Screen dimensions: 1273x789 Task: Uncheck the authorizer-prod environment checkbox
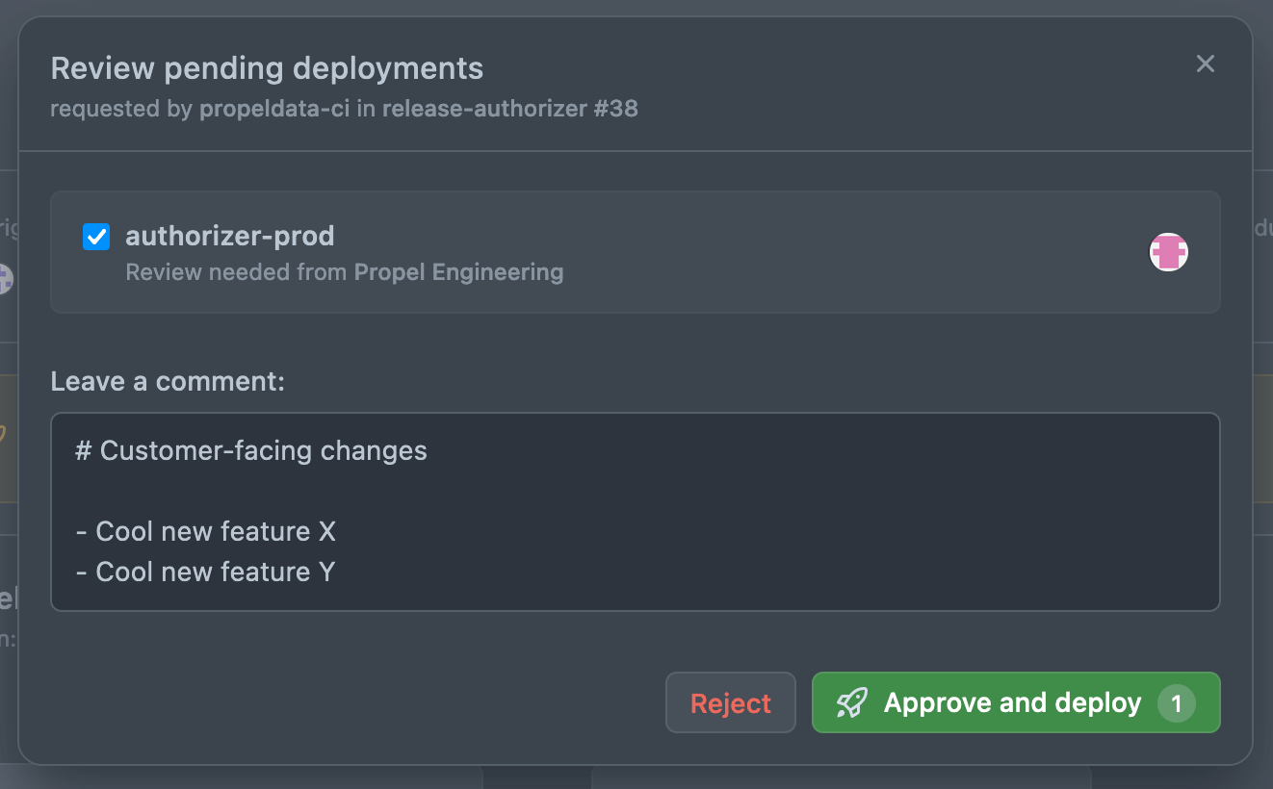pyautogui.click(x=96, y=237)
